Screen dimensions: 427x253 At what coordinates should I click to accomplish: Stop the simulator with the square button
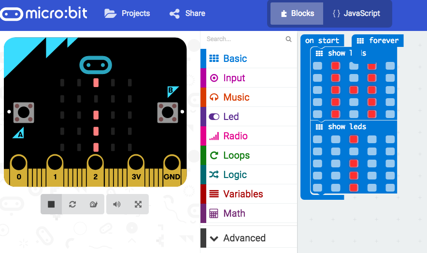coord(51,204)
